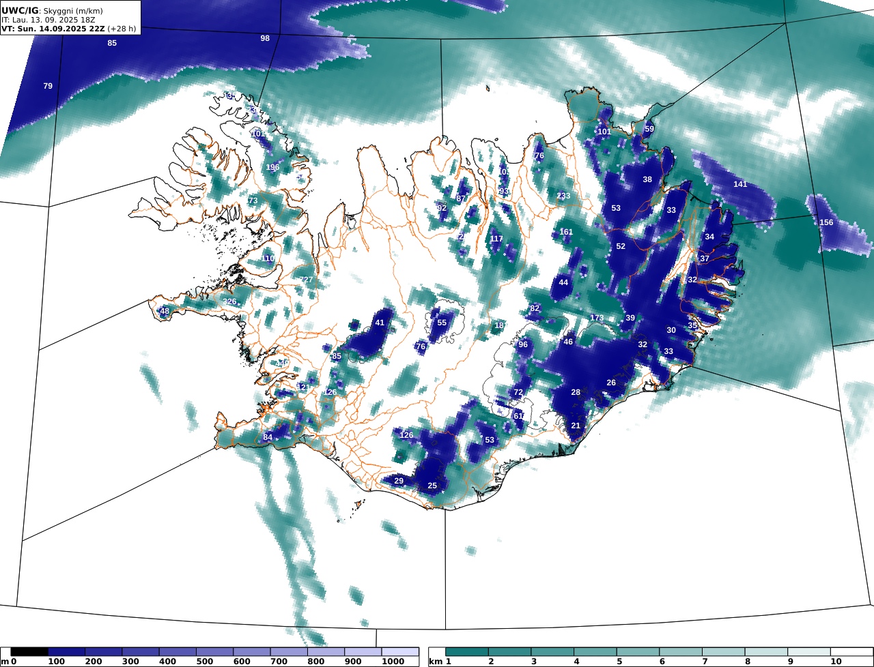The width and height of the screenshot is (874, 667).
Task: Click the 727 visibility value on the map
Action: 307,280
